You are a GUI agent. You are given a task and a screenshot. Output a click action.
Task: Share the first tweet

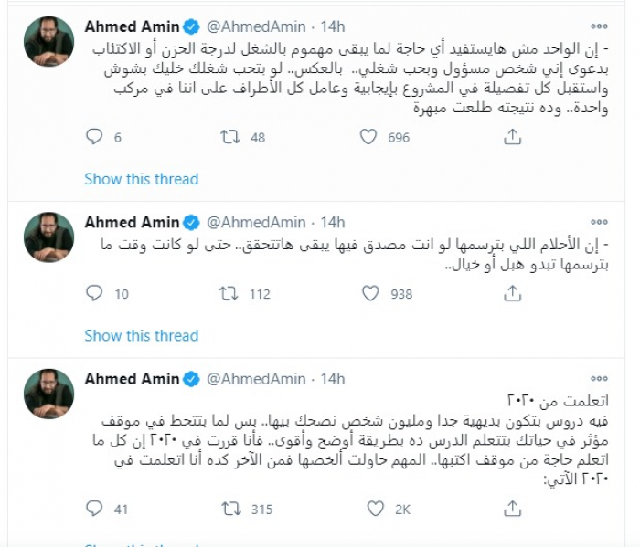(x=513, y=137)
